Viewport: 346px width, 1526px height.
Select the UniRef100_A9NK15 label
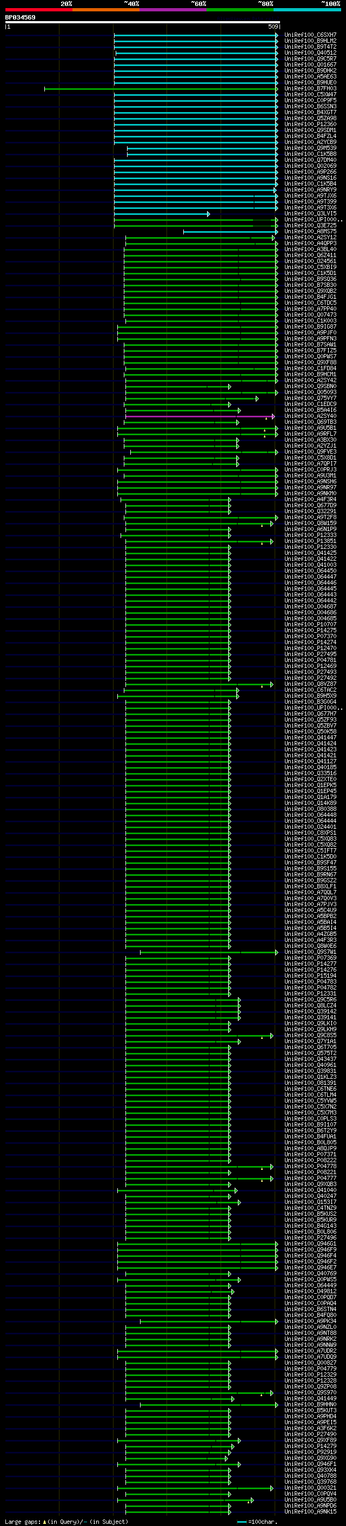(x=310, y=1512)
